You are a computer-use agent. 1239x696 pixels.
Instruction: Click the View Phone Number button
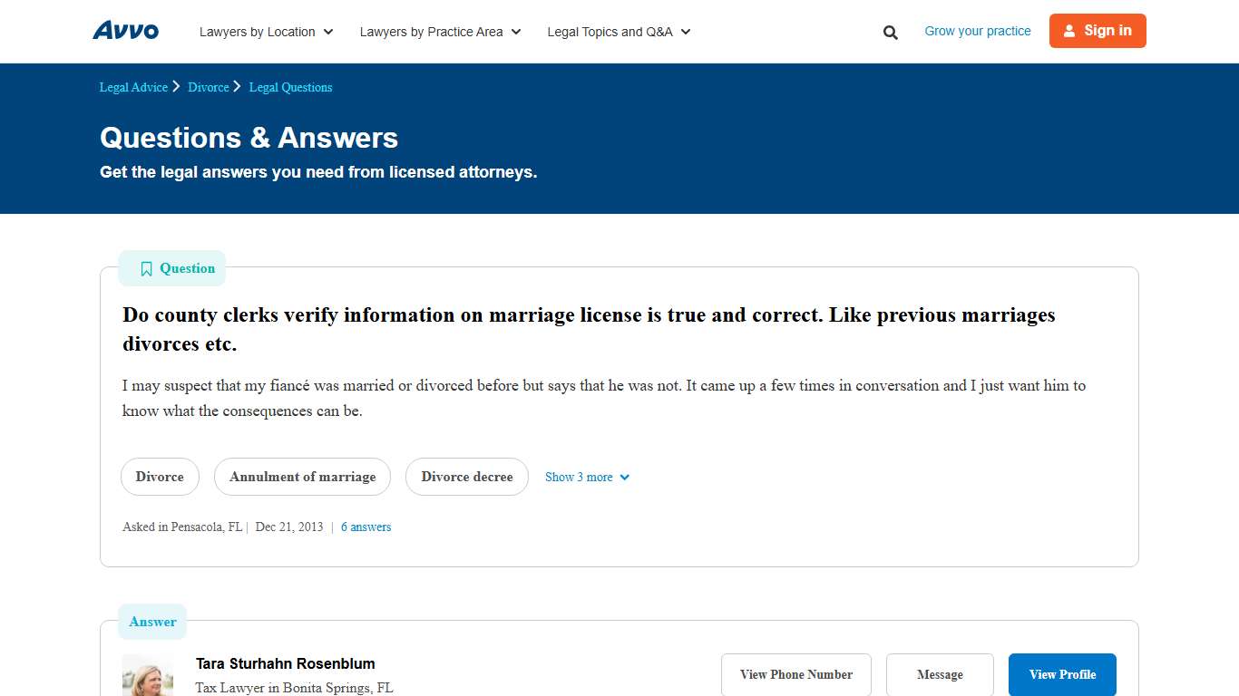(x=795, y=674)
